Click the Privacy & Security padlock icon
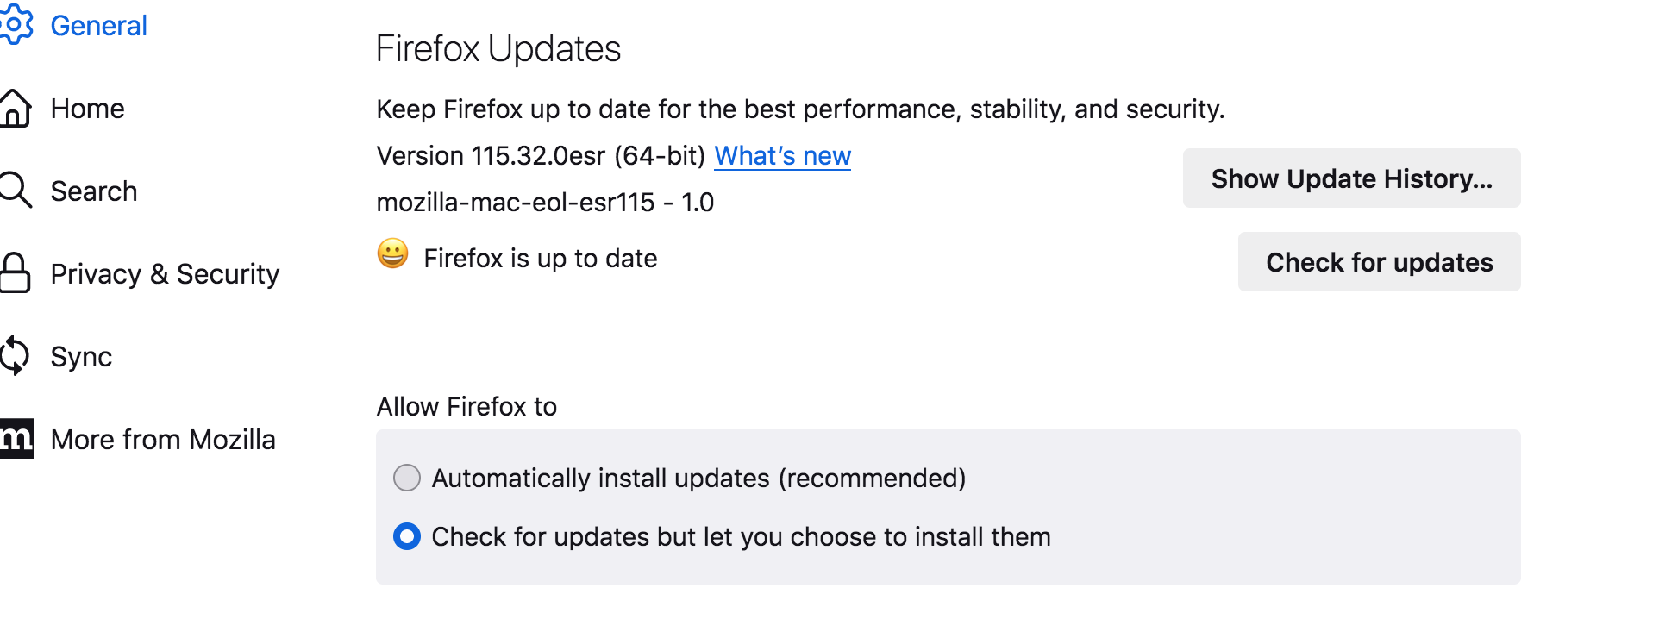This screenshot has height=638, width=1678. click(x=16, y=273)
